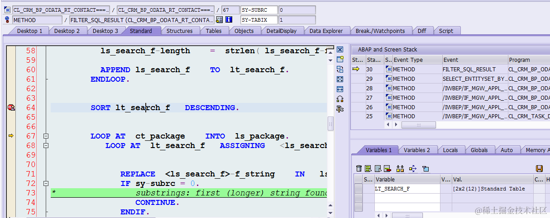Click the headphones services icon

coord(340,99)
